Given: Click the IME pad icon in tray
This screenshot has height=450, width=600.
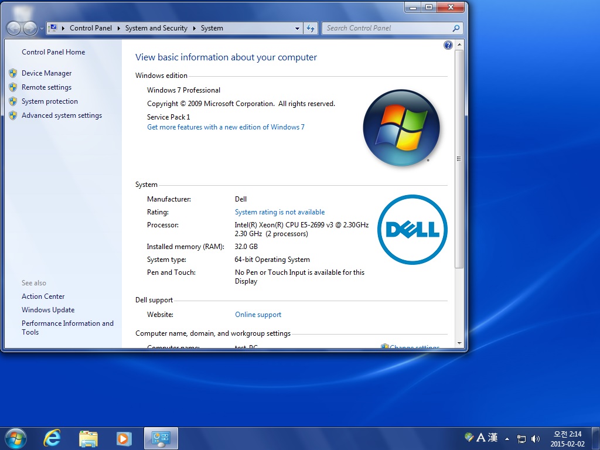Looking at the screenshot, I should point(469,437).
